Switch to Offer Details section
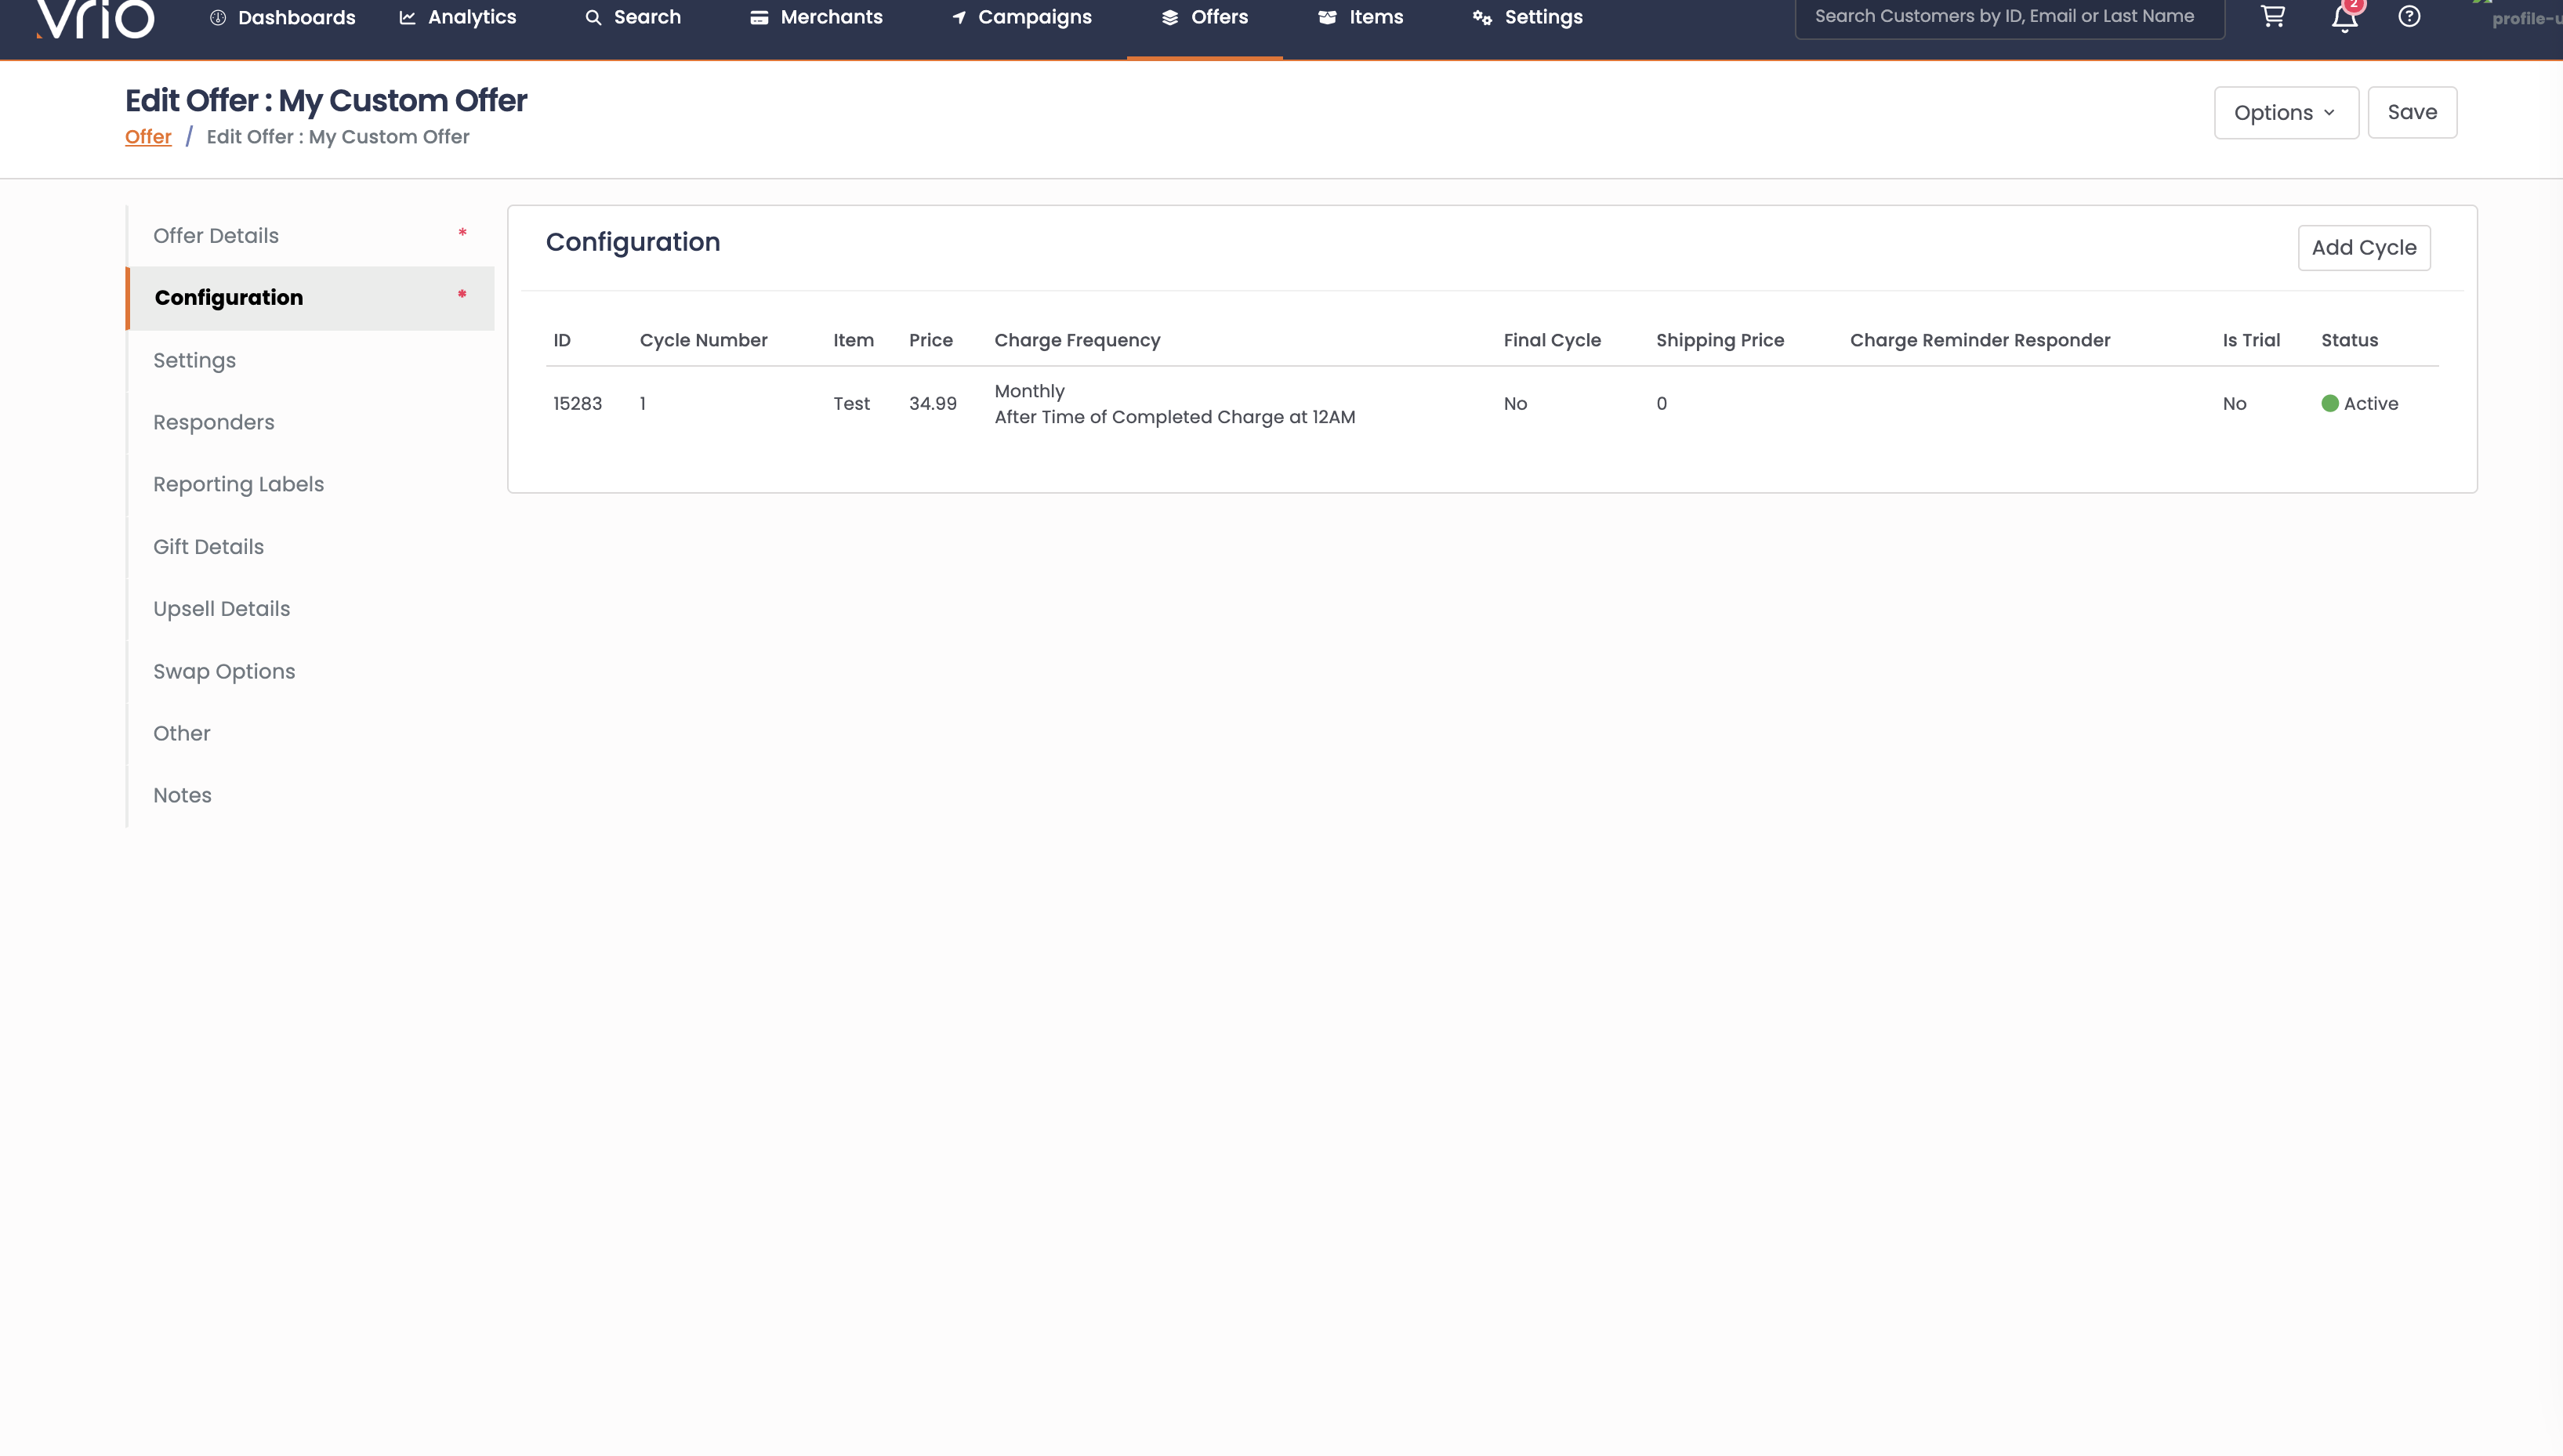 (310, 236)
